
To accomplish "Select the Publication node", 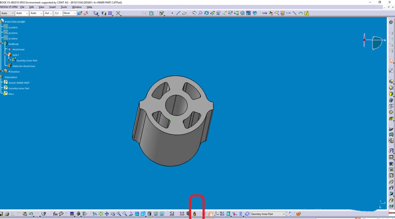I will (x=11, y=77).
